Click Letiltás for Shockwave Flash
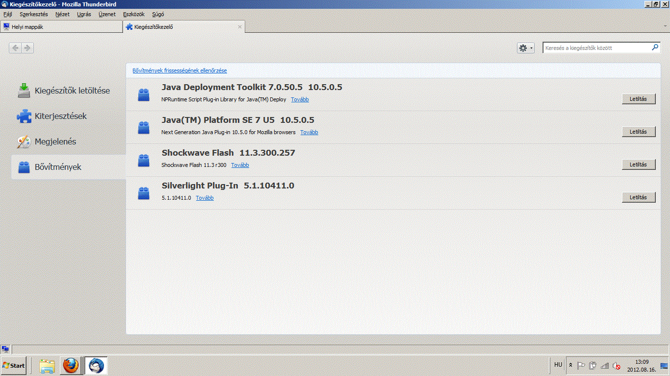Viewport: 670px width, 376px height. click(639, 164)
